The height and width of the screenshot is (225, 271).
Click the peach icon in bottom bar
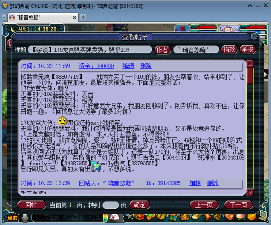241,218
